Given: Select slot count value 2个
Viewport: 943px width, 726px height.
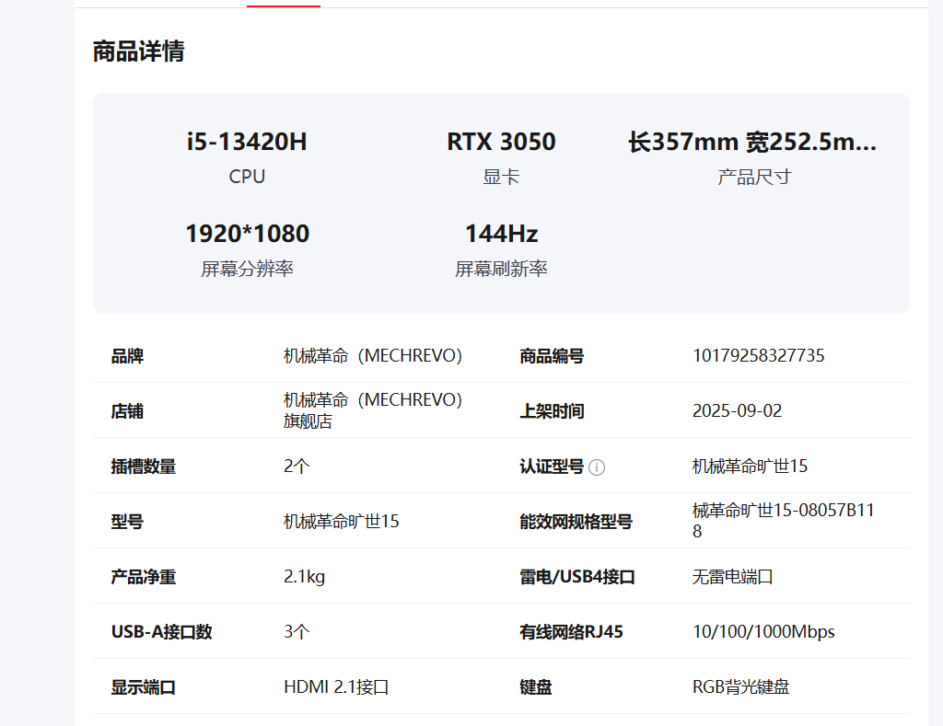Looking at the screenshot, I should [297, 467].
